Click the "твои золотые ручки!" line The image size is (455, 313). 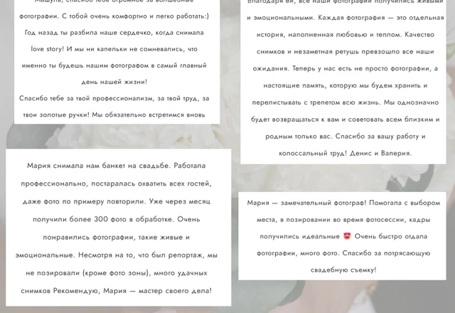(119, 116)
